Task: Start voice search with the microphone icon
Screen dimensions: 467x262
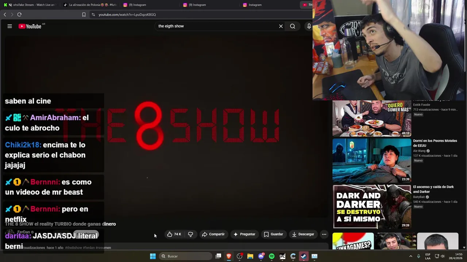Action: [x=309, y=26]
